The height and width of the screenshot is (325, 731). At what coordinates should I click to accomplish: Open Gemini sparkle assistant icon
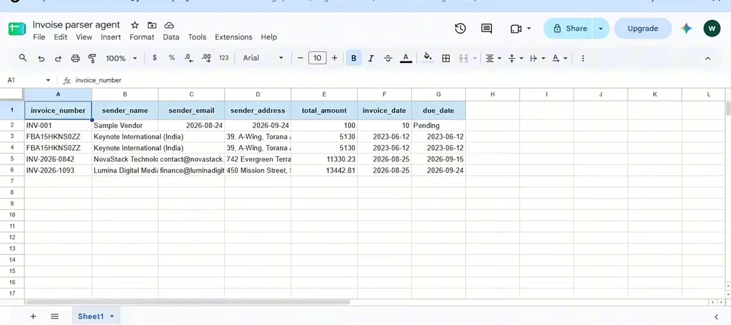(686, 28)
